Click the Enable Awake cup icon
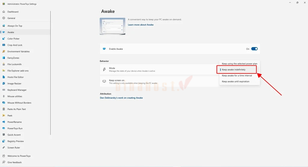308x167 pixels. (x=104, y=49)
